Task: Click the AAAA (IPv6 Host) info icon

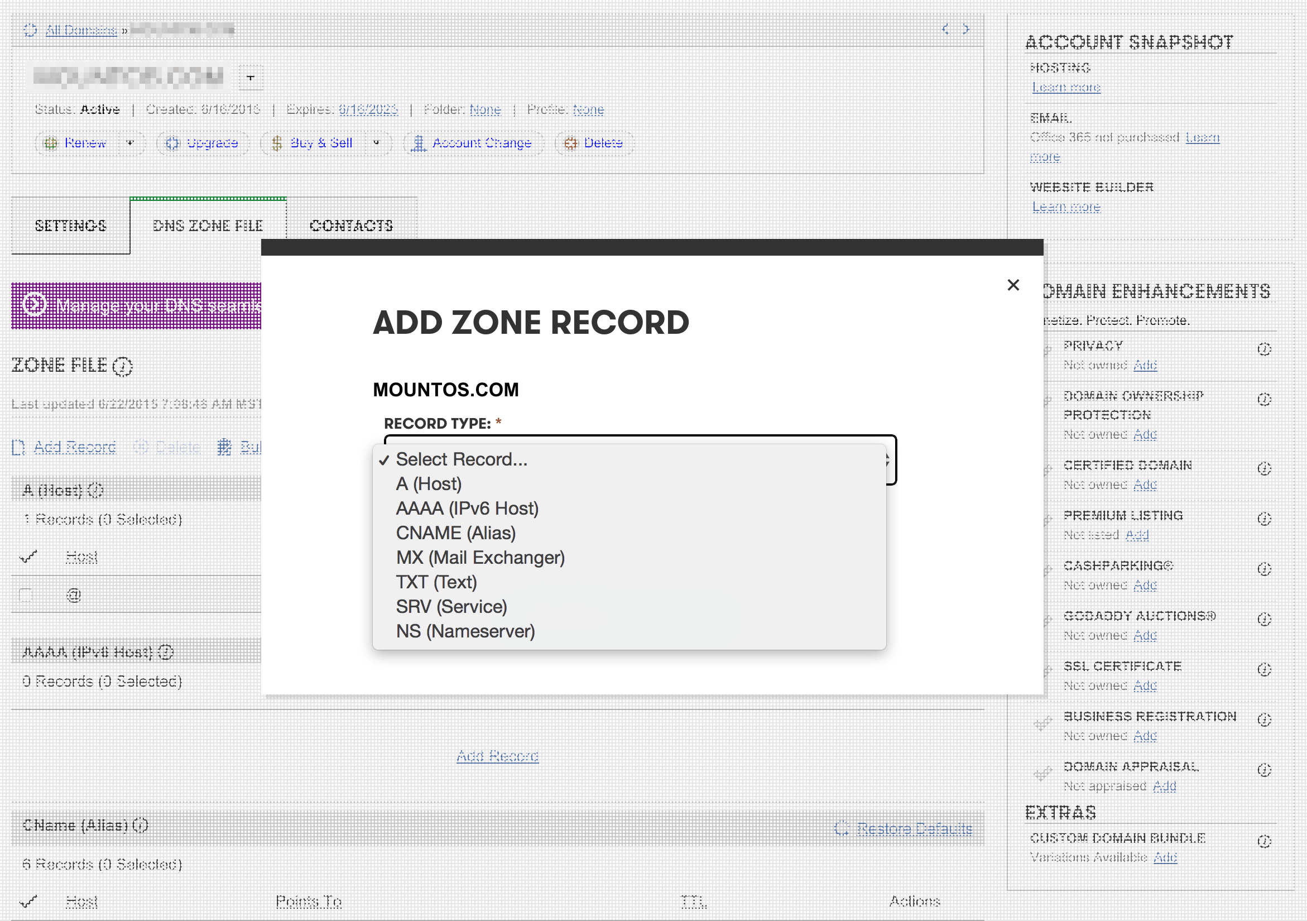Action: 166,652
